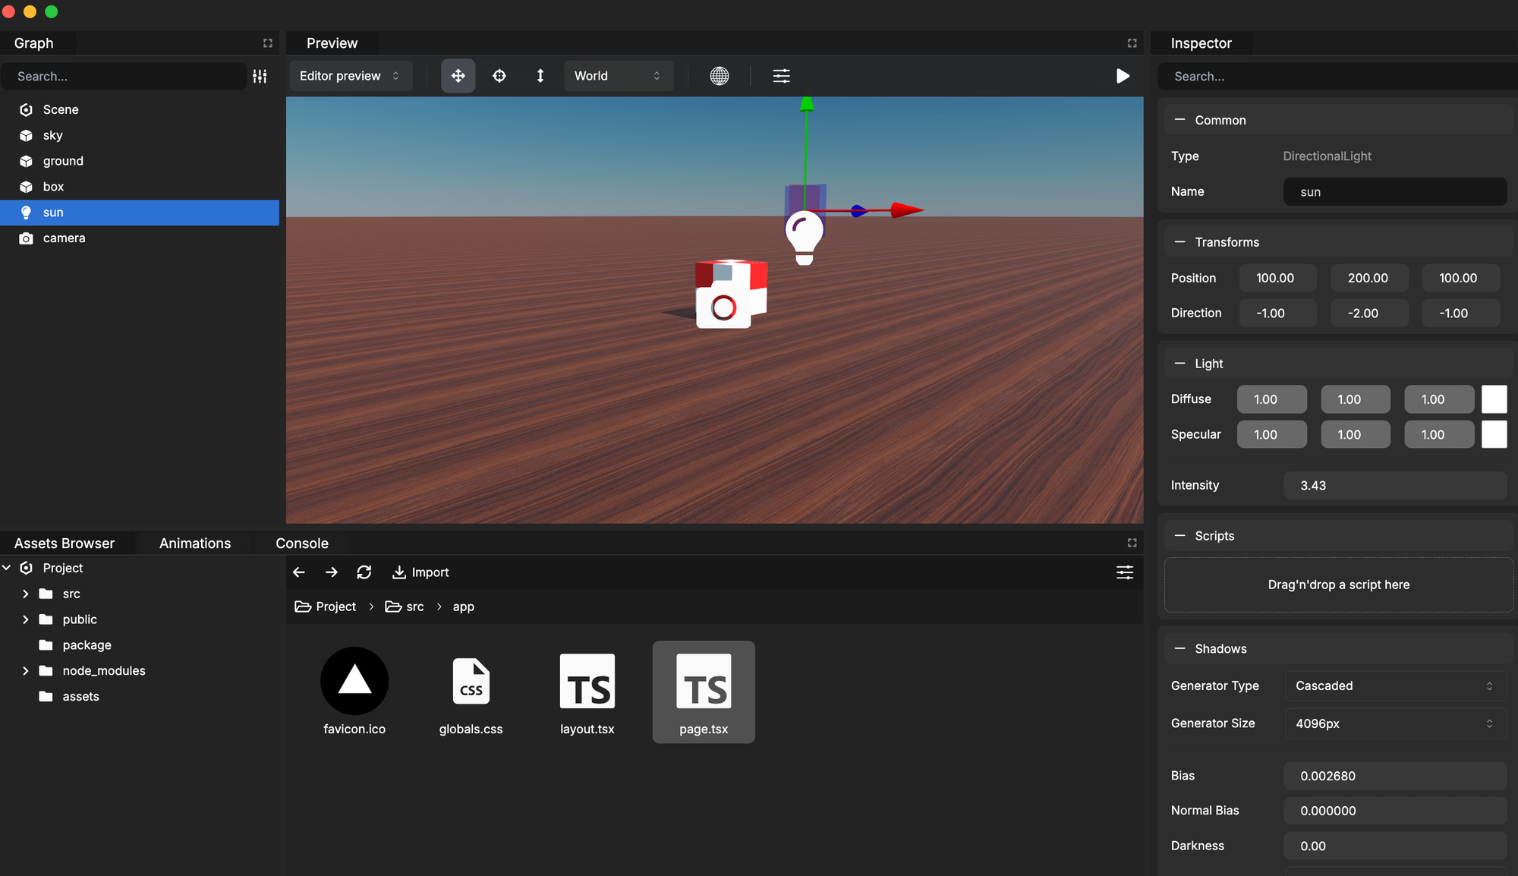Refresh the assets browser

[x=364, y=572]
